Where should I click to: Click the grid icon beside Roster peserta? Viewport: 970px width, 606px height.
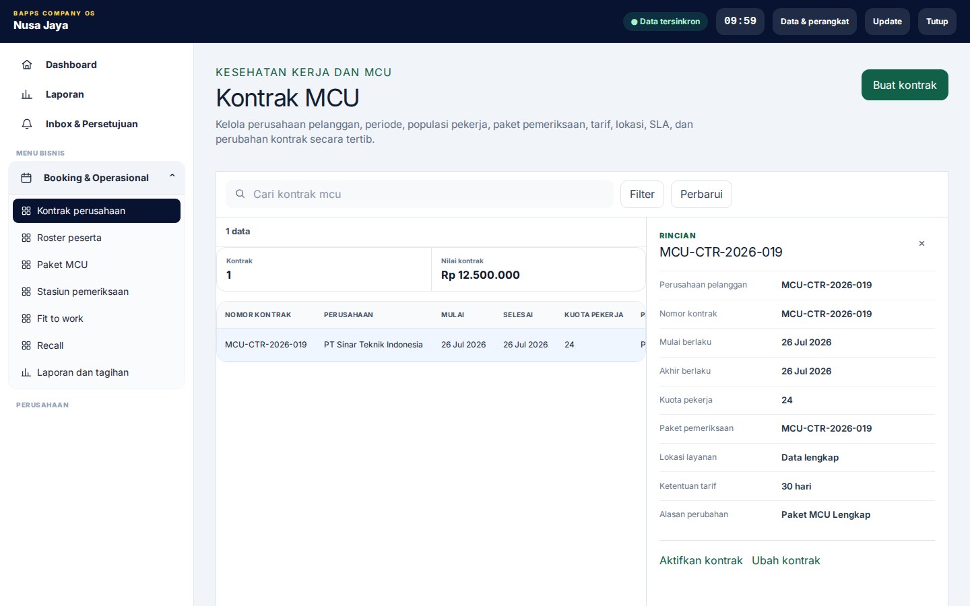(26, 238)
